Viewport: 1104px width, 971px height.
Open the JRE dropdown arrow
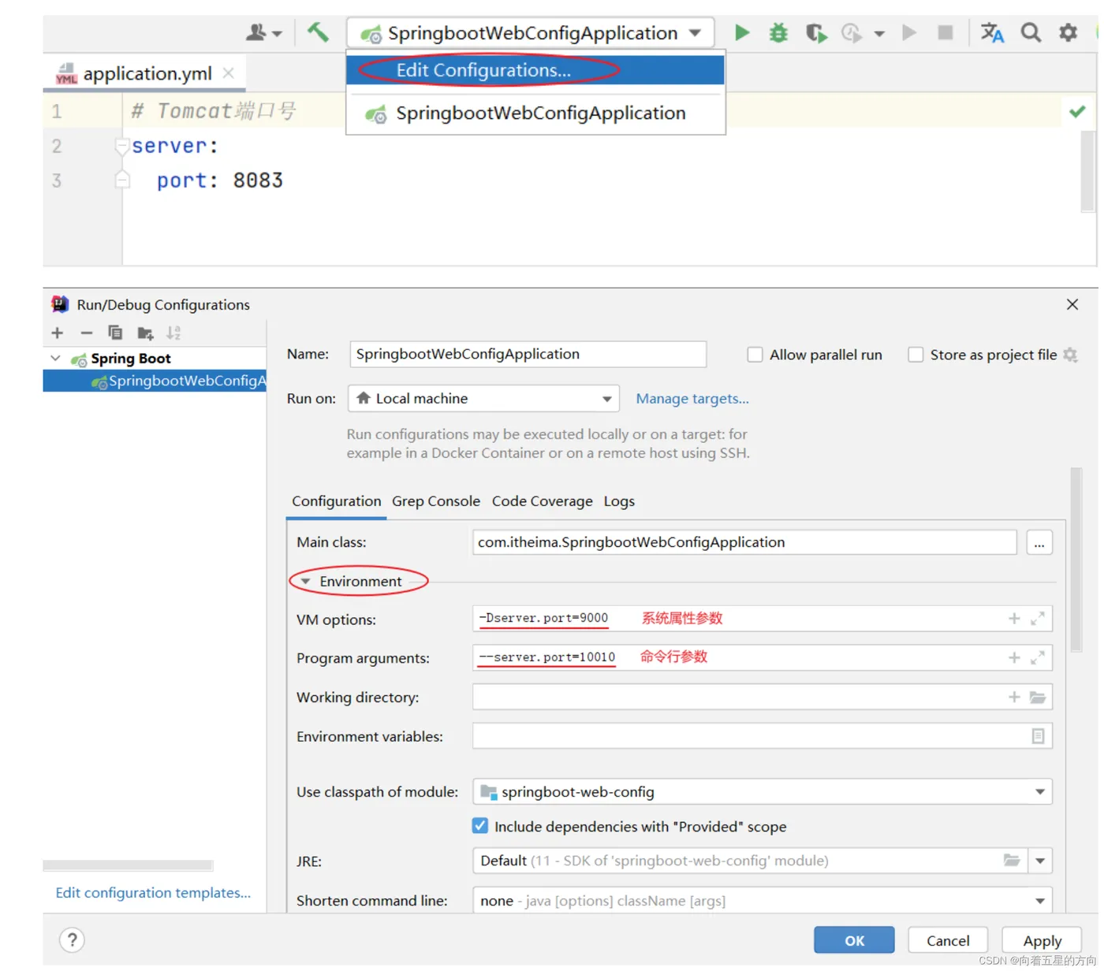[1040, 861]
